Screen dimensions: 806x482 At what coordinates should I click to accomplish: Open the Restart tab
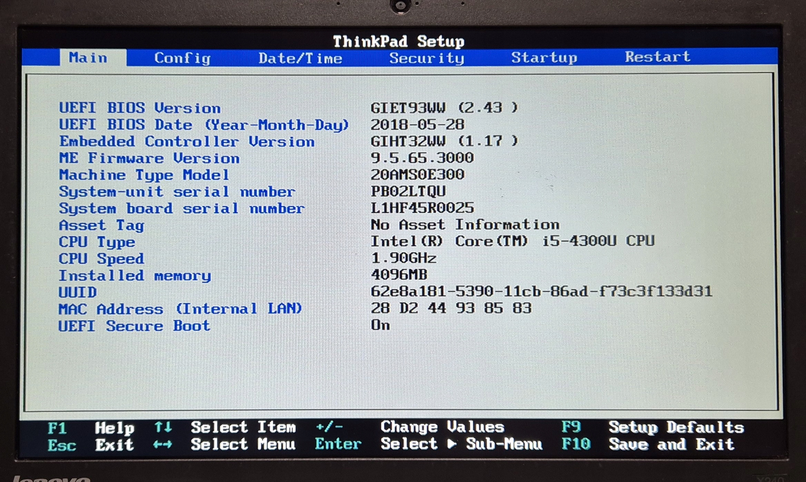coord(658,57)
